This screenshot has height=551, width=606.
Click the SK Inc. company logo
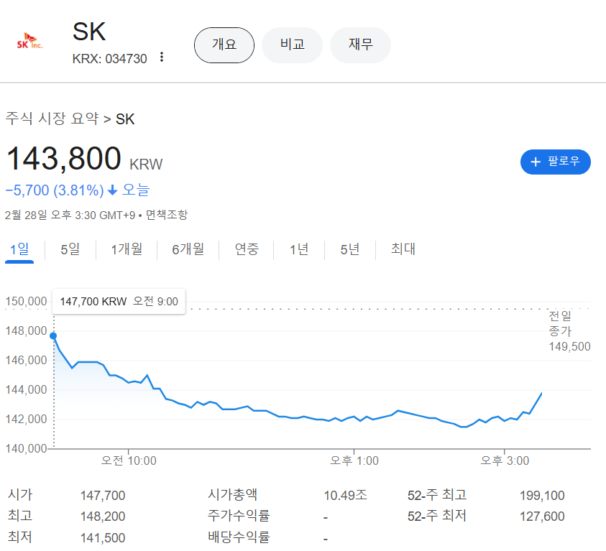pos(29,41)
